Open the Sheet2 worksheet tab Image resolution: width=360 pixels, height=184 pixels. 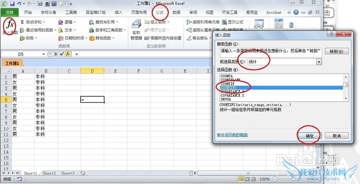[49, 173]
